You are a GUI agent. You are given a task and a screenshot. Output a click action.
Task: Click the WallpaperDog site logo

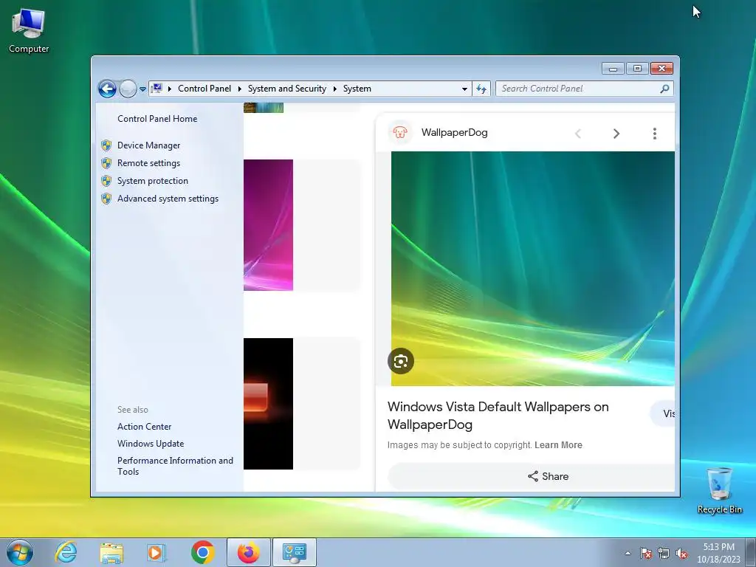[400, 132]
